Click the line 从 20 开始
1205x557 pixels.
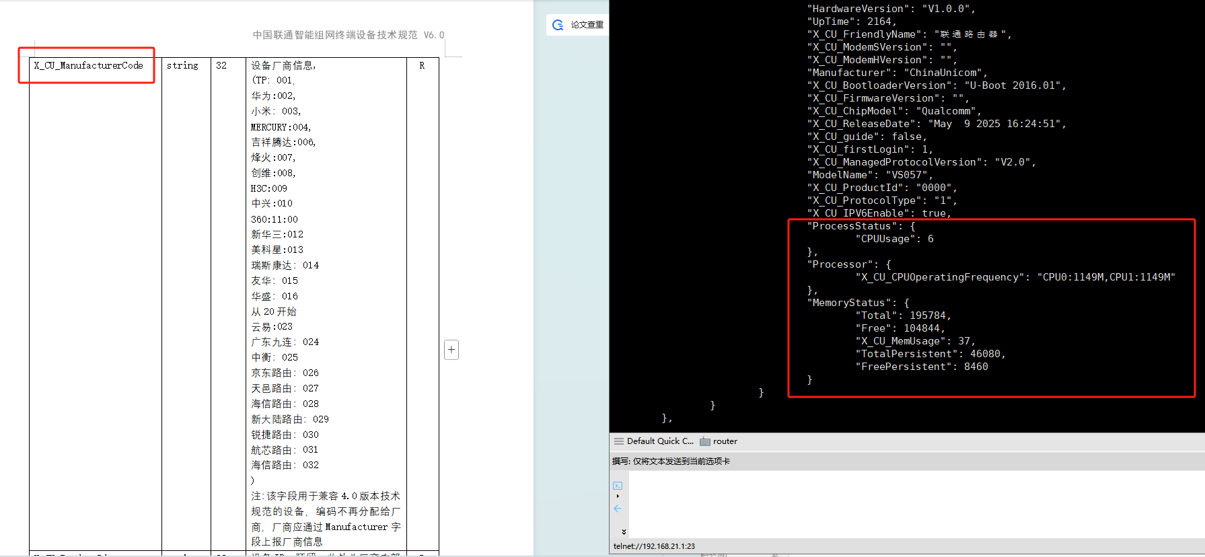273,311
